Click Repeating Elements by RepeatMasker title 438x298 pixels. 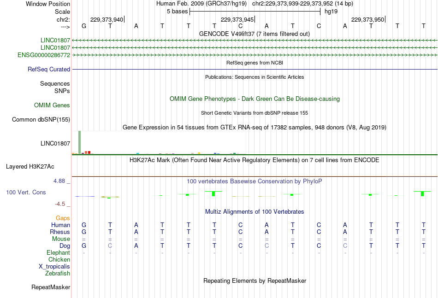pyautogui.click(x=255, y=280)
